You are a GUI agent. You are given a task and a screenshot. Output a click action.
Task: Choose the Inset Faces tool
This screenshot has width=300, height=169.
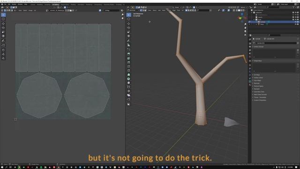click(x=128, y=58)
